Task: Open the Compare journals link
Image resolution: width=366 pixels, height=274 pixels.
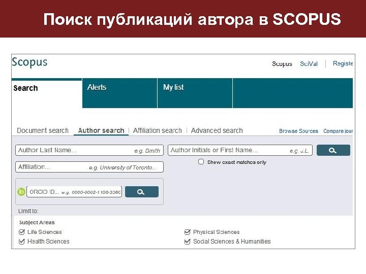Action: [338, 131]
